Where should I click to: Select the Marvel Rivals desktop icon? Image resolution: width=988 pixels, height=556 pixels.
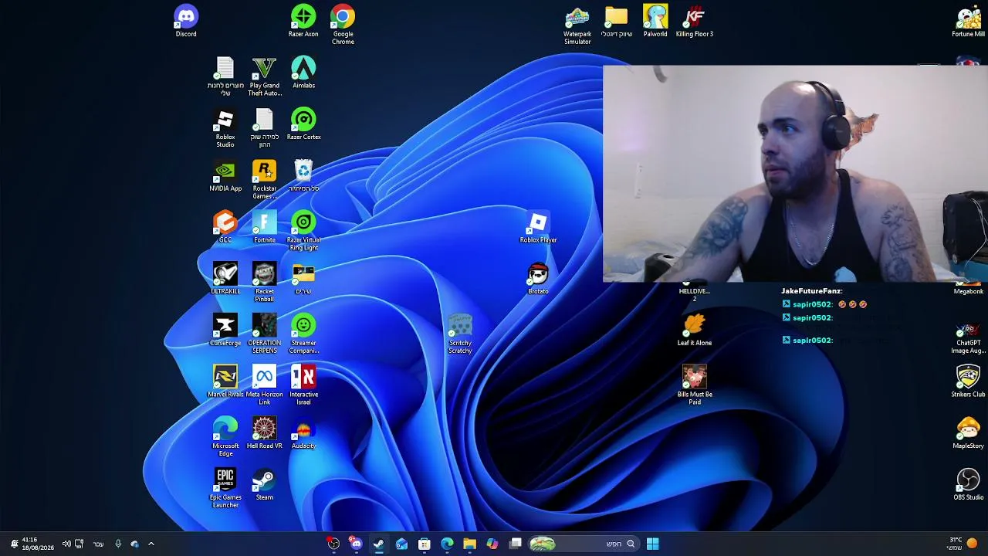click(225, 381)
